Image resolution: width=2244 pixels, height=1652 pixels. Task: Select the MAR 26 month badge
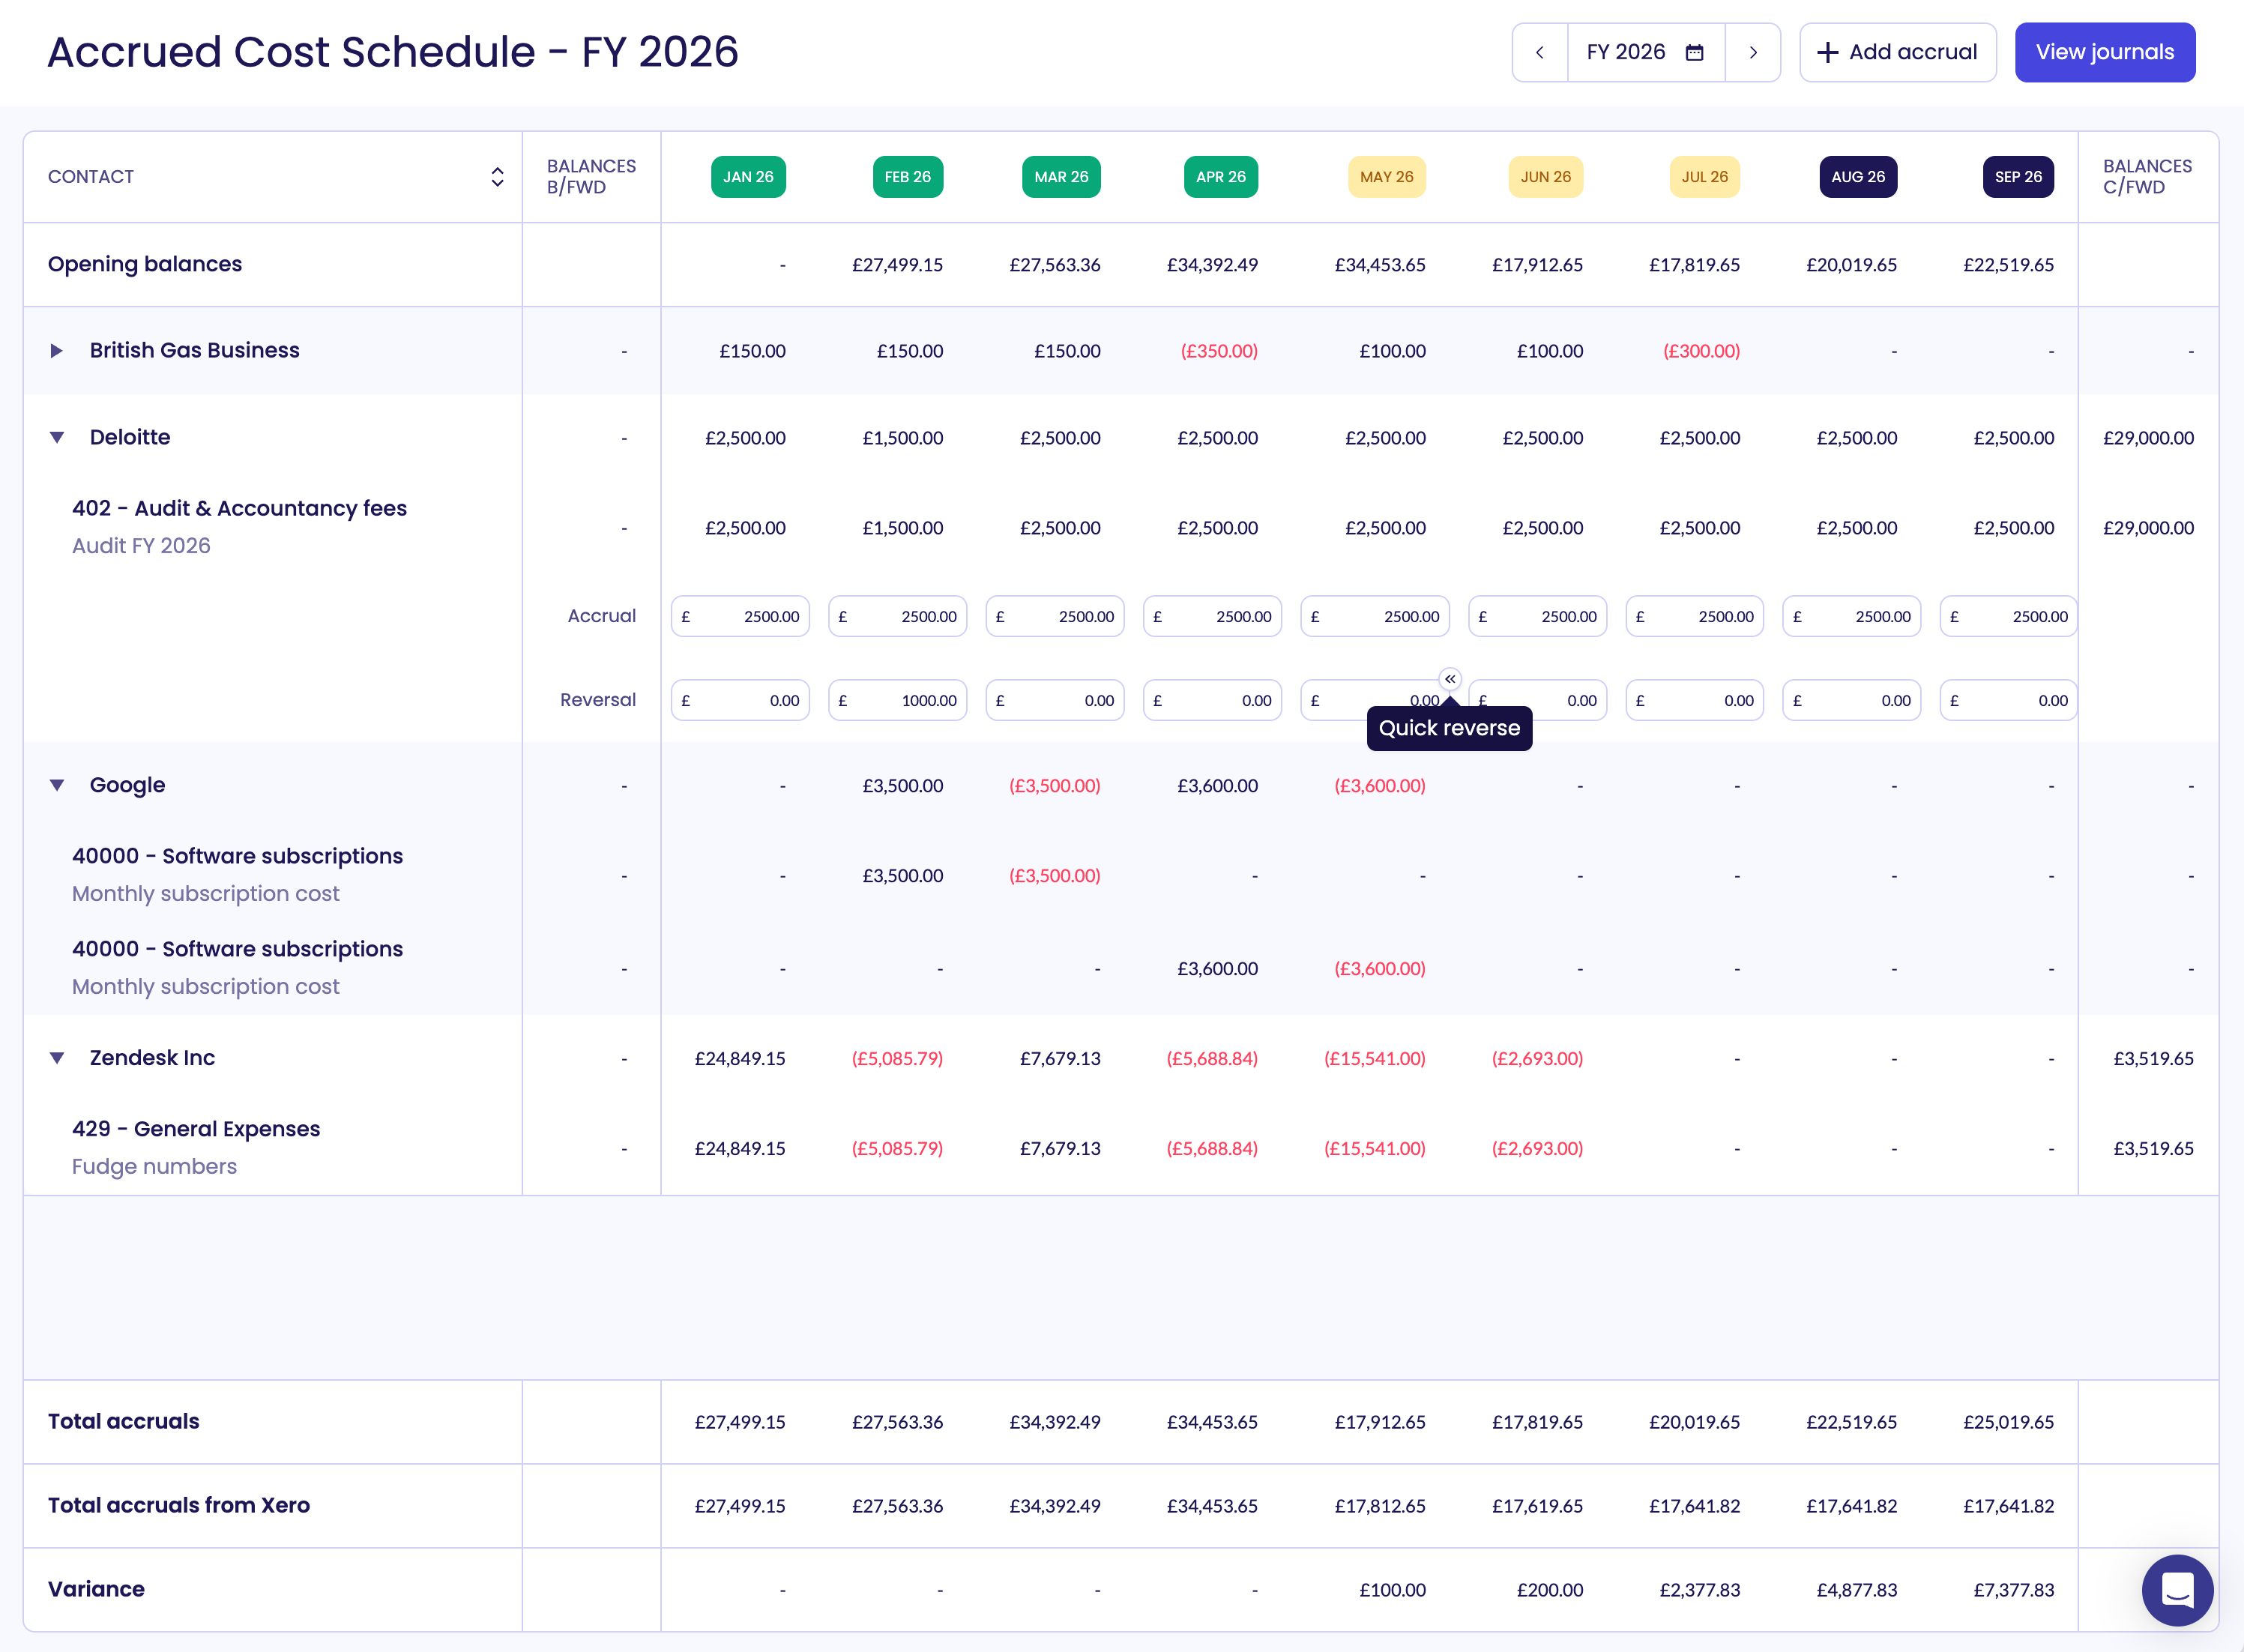[x=1061, y=177]
